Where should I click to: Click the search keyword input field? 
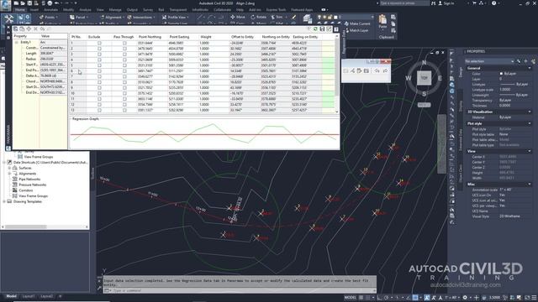(x=404, y=3)
